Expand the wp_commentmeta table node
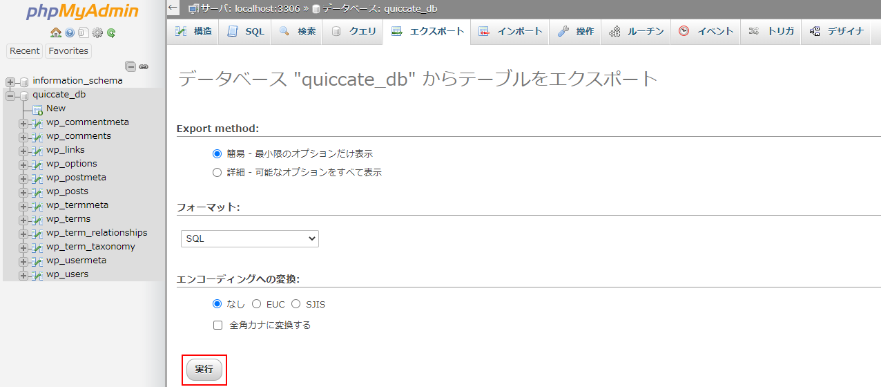Screen dimensions: 881x387 [23, 123]
